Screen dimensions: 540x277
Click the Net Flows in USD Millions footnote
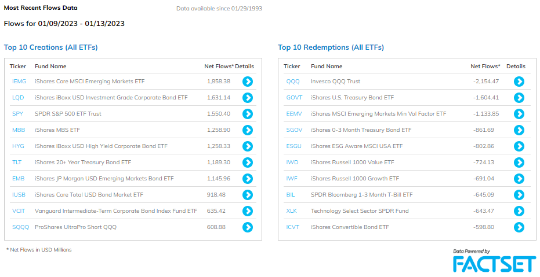coord(39,250)
